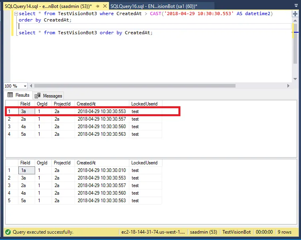This screenshot has height=240, width=301.
Task: Click CreatedAt header in first result grid
Action: [x=102, y=104]
